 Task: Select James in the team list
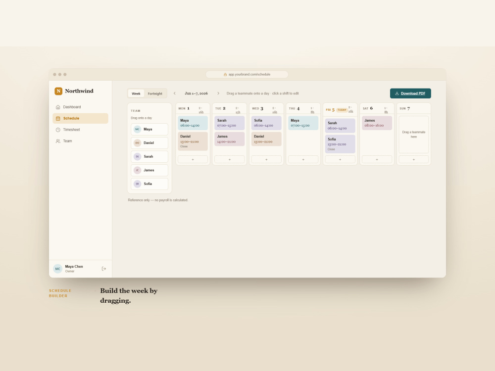pyautogui.click(x=149, y=170)
